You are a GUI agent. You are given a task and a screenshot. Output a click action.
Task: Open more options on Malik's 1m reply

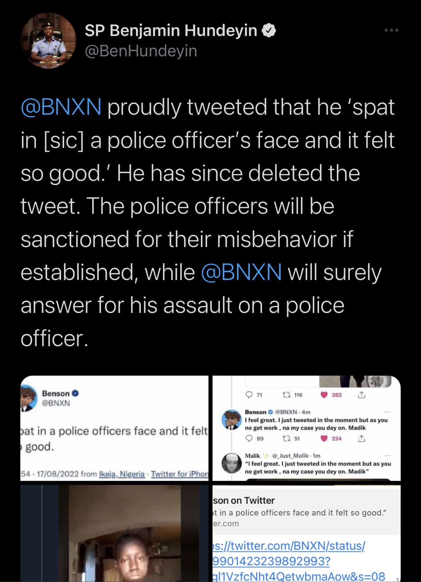click(388, 455)
